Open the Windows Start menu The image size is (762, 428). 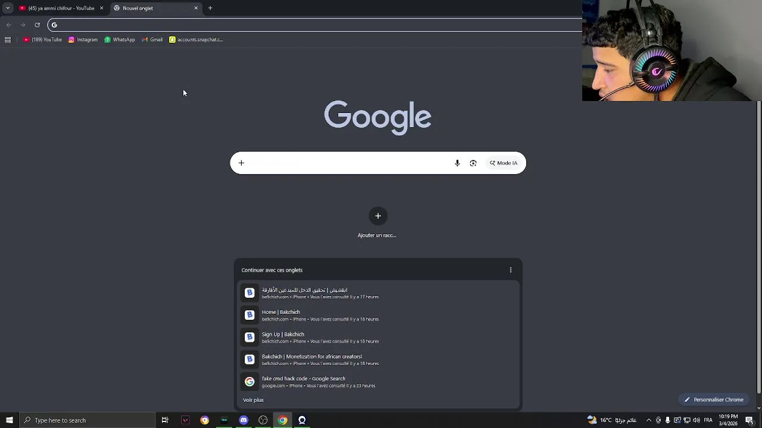(x=10, y=420)
